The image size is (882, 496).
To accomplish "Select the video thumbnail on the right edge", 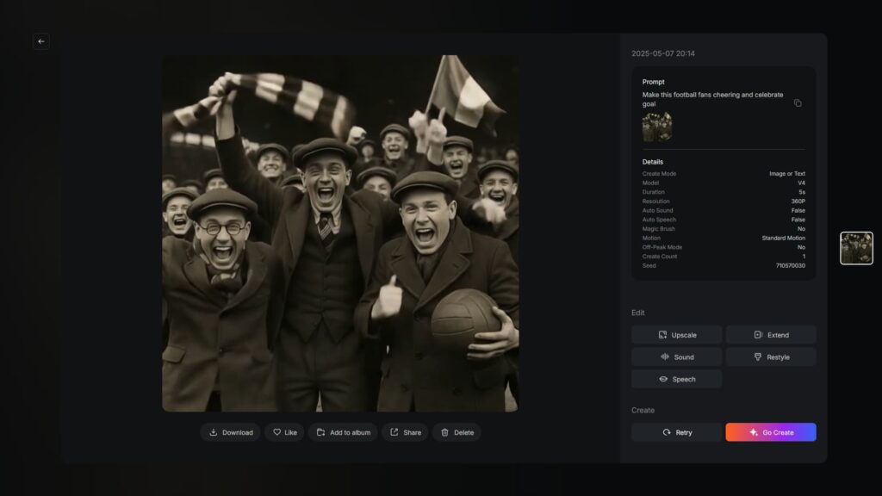I will [x=856, y=248].
